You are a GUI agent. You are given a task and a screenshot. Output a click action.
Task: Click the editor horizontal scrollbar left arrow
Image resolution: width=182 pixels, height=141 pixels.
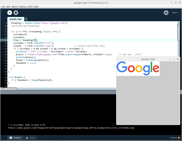(2, 89)
